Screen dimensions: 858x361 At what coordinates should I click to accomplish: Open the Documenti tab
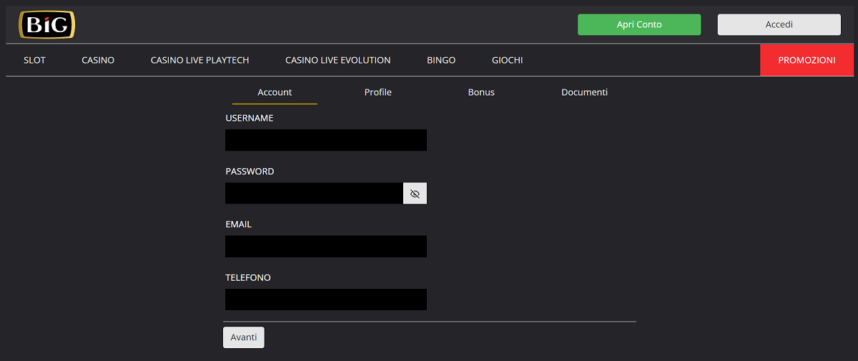[x=584, y=92]
